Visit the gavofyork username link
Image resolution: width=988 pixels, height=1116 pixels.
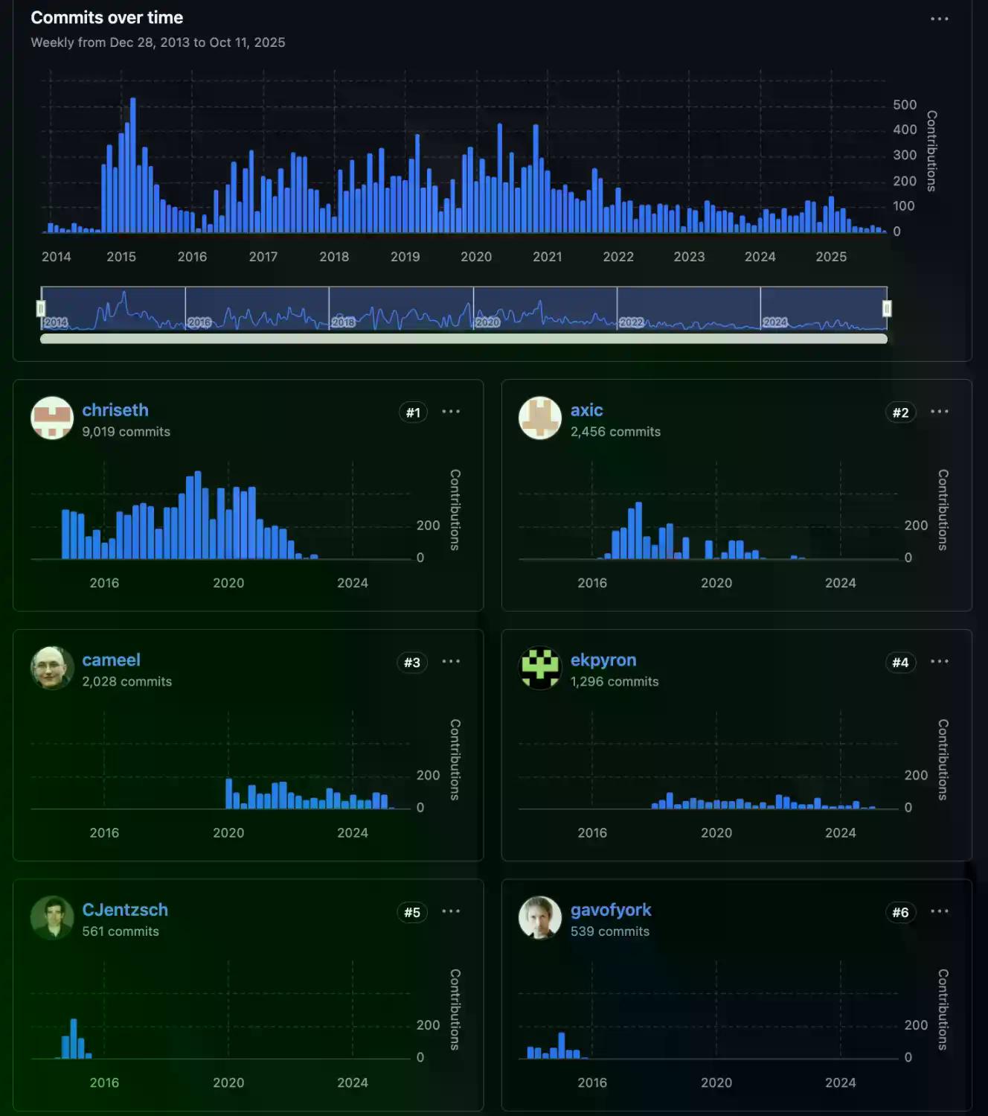[x=610, y=910]
